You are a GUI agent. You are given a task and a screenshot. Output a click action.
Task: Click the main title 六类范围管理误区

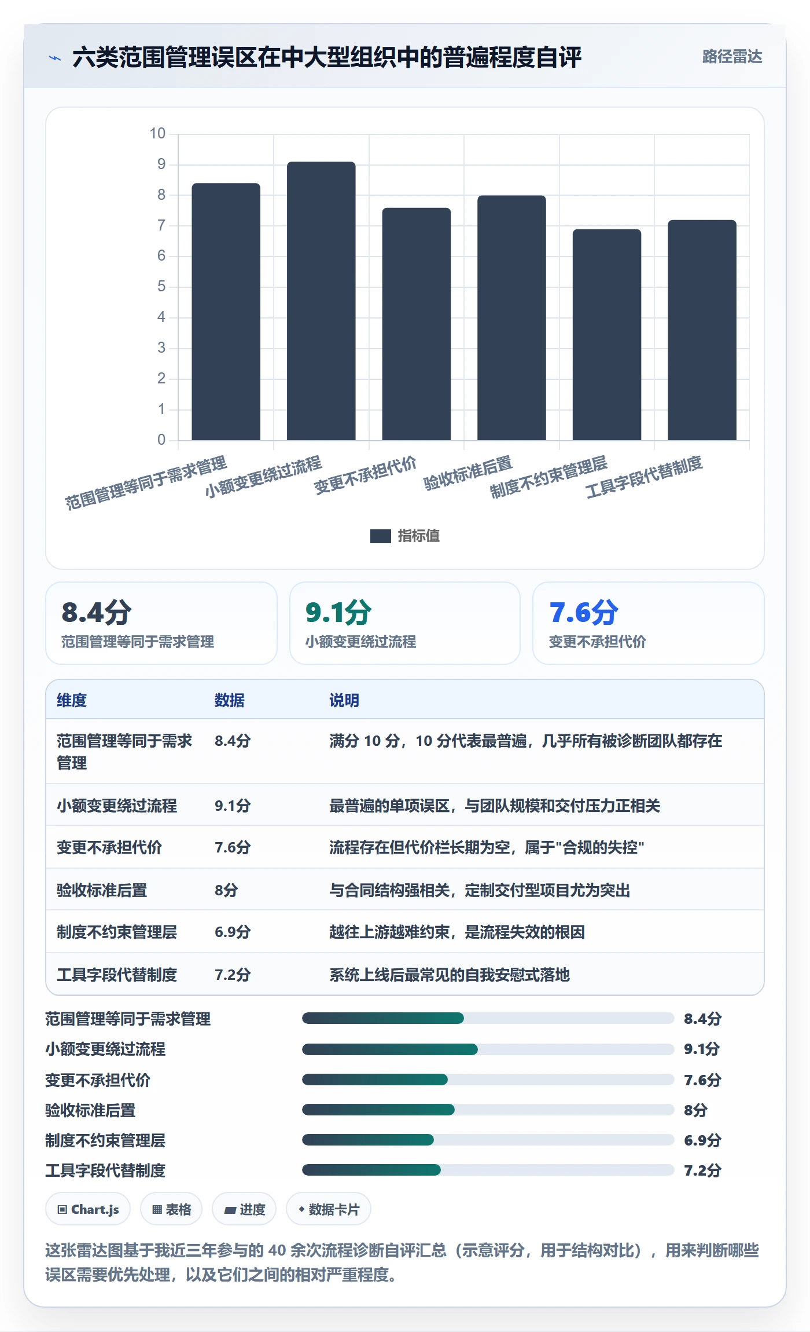[x=327, y=57]
